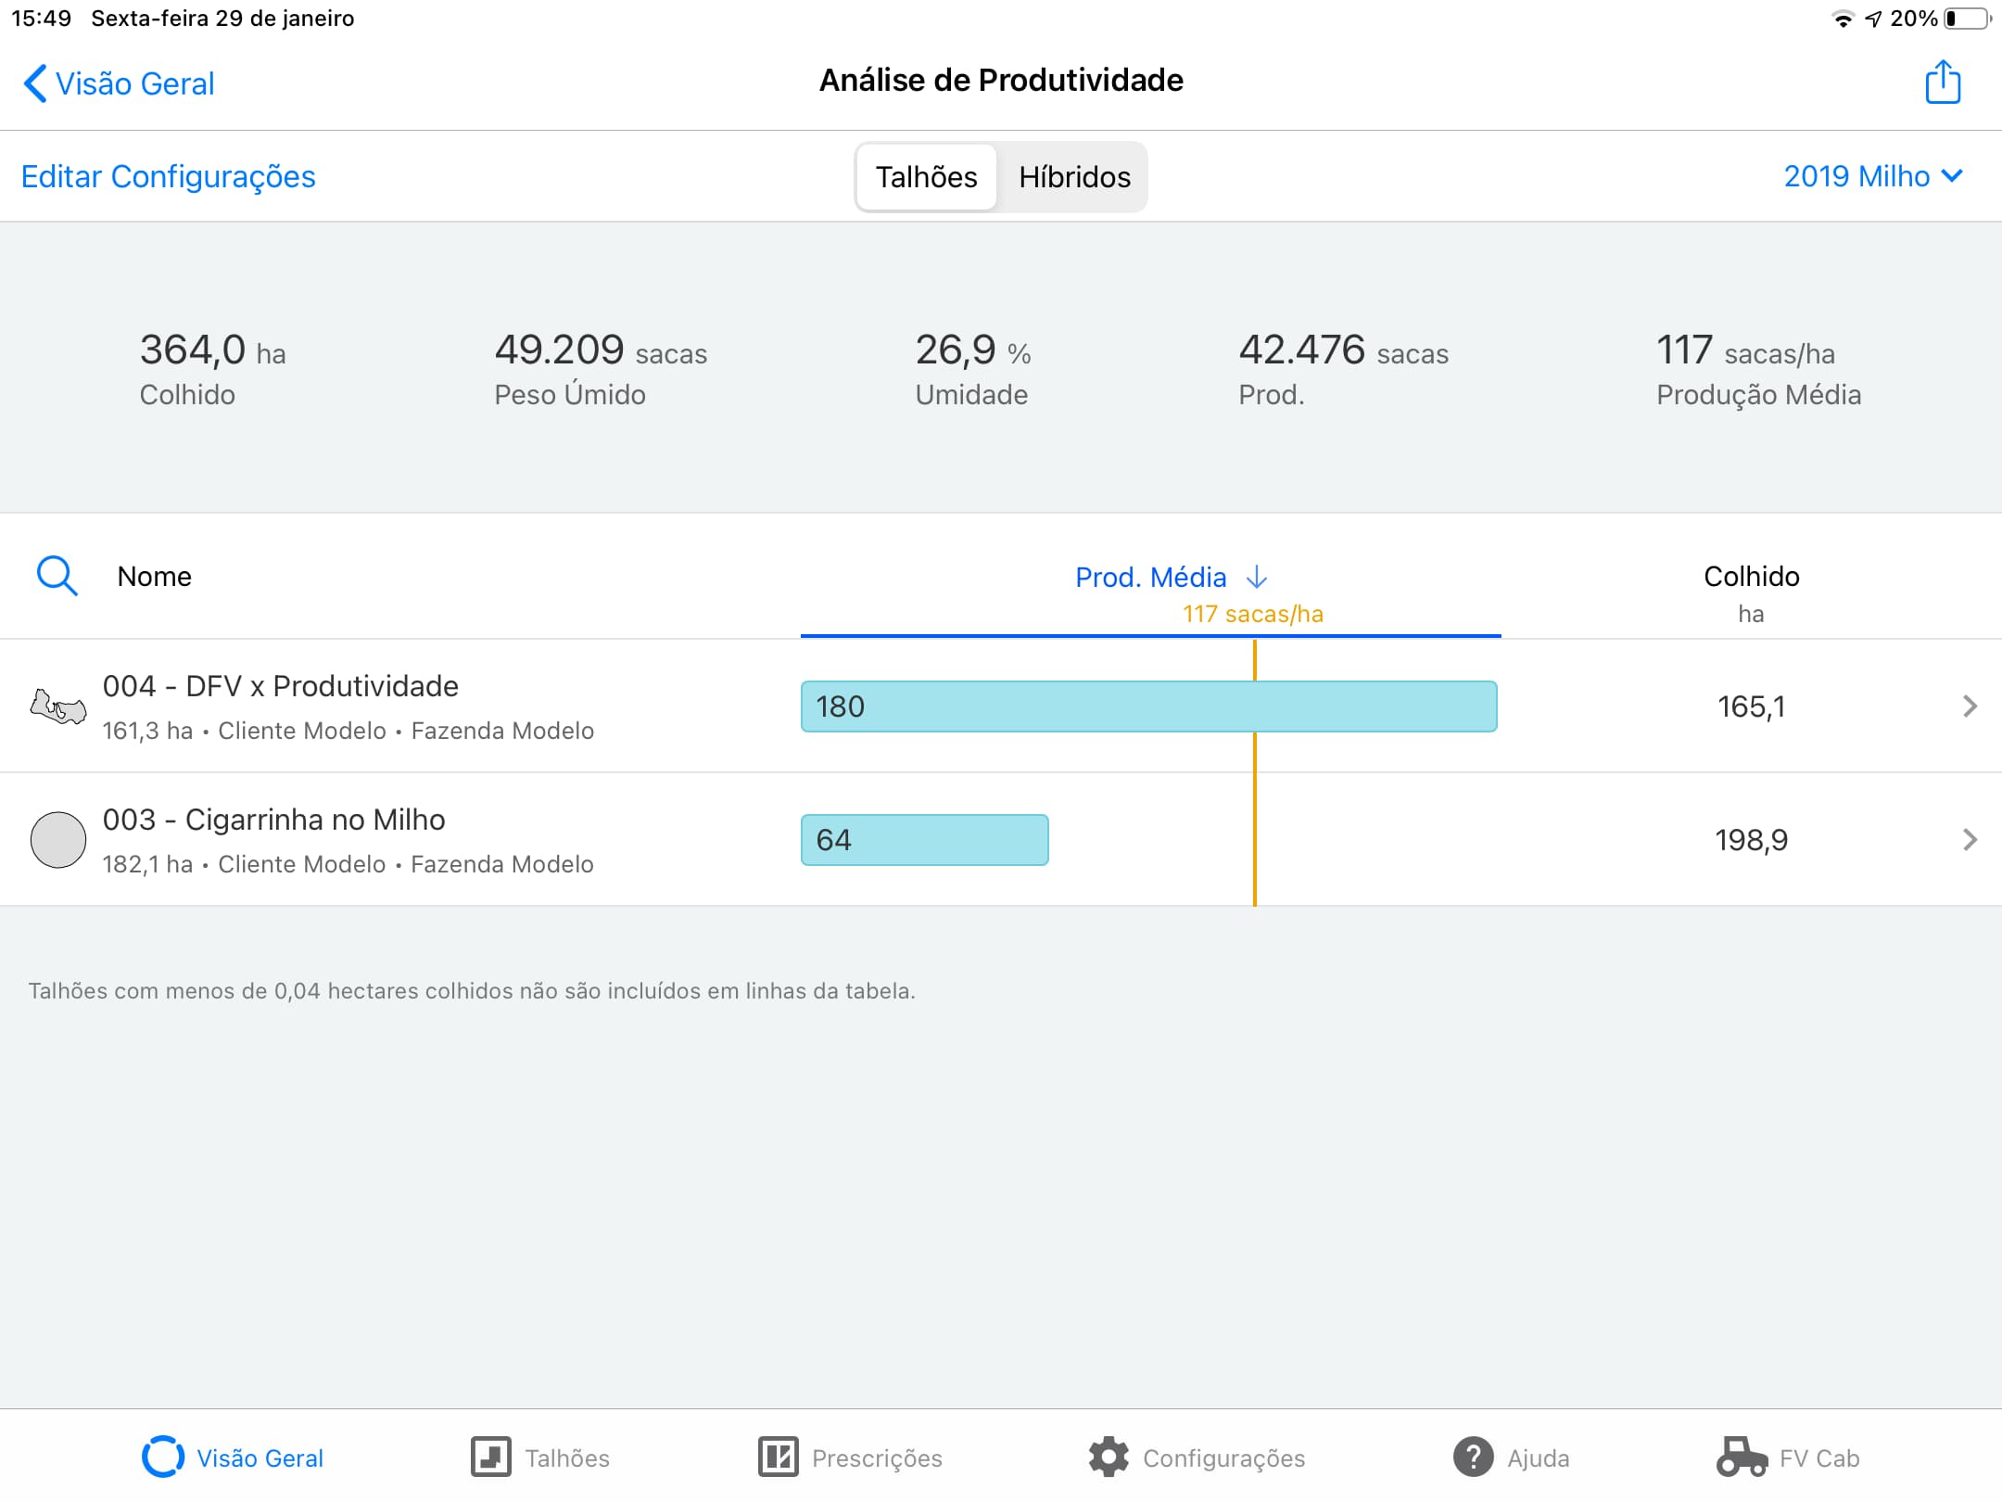Tap the 15:49 clock in status bar

pyautogui.click(x=42, y=19)
